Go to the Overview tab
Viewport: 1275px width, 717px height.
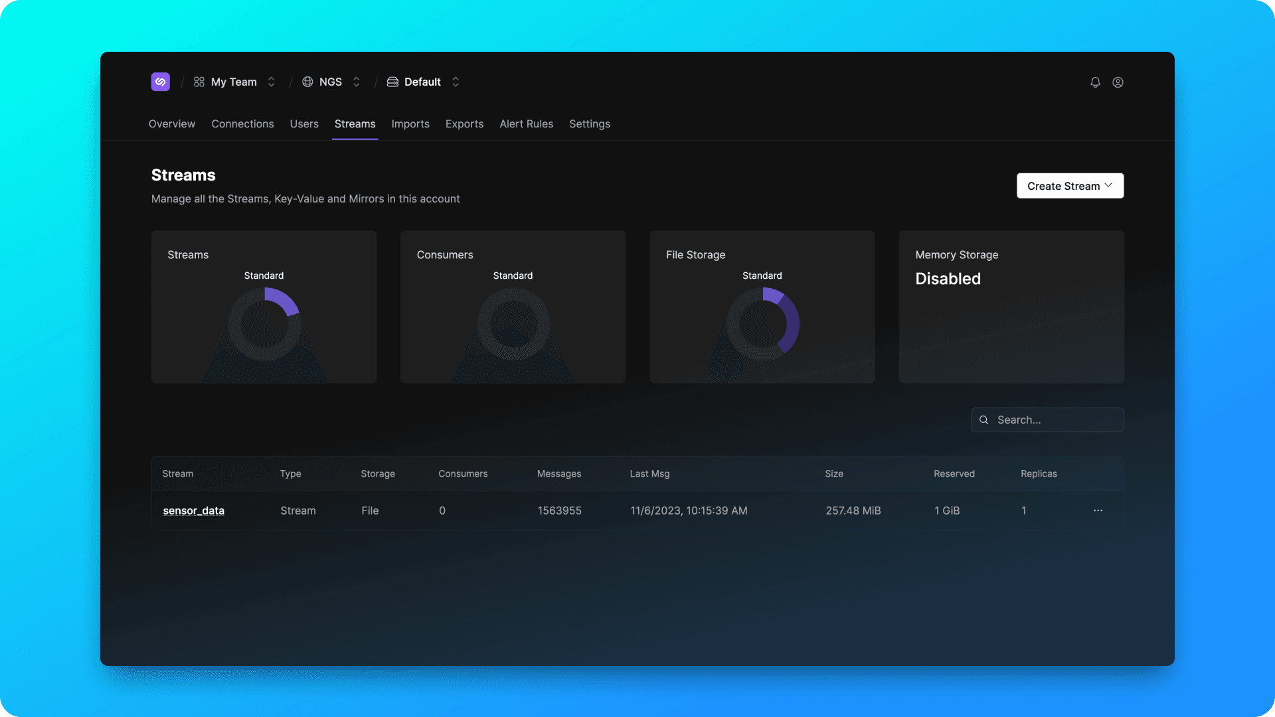[x=171, y=124]
